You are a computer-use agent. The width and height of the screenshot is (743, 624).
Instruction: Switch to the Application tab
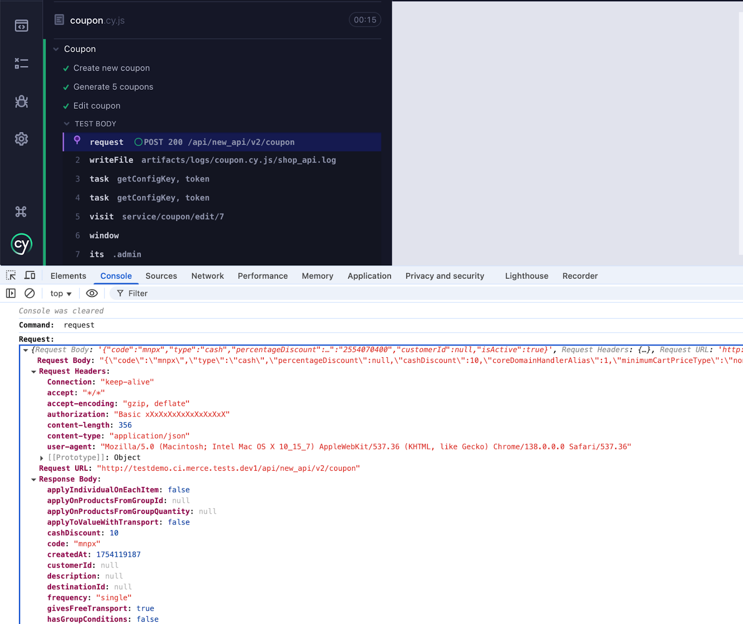coord(369,276)
